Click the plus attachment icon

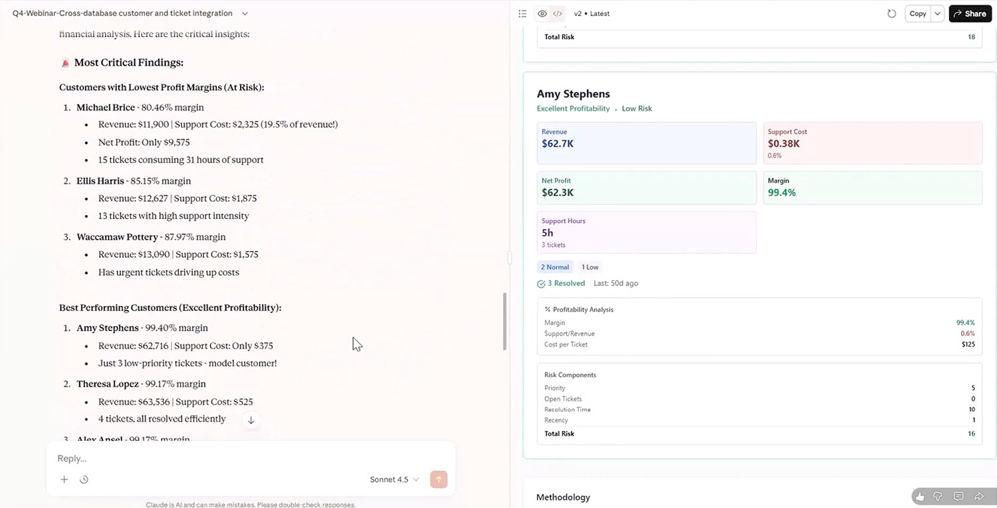(64, 479)
